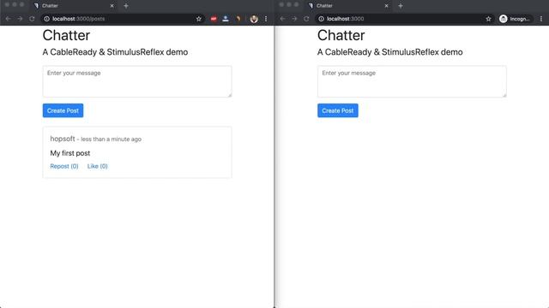Go forward in left browser window
The image size is (549, 308).
[20, 19]
